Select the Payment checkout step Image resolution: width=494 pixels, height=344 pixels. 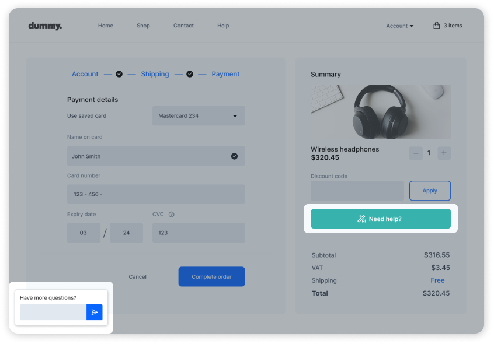pyautogui.click(x=225, y=74)
